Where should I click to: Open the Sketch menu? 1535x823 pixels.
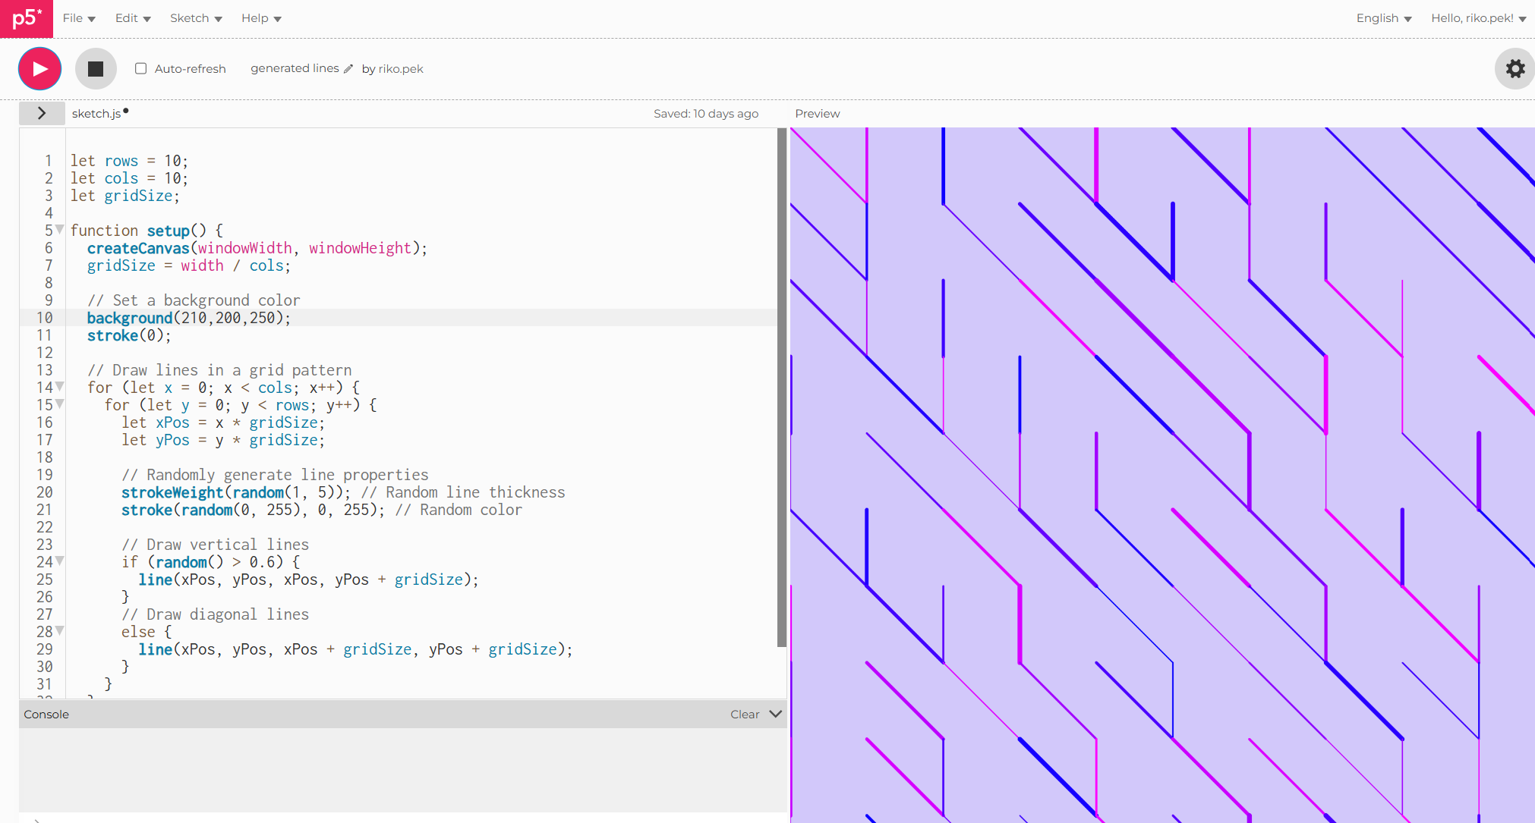[x=196, y=18]
